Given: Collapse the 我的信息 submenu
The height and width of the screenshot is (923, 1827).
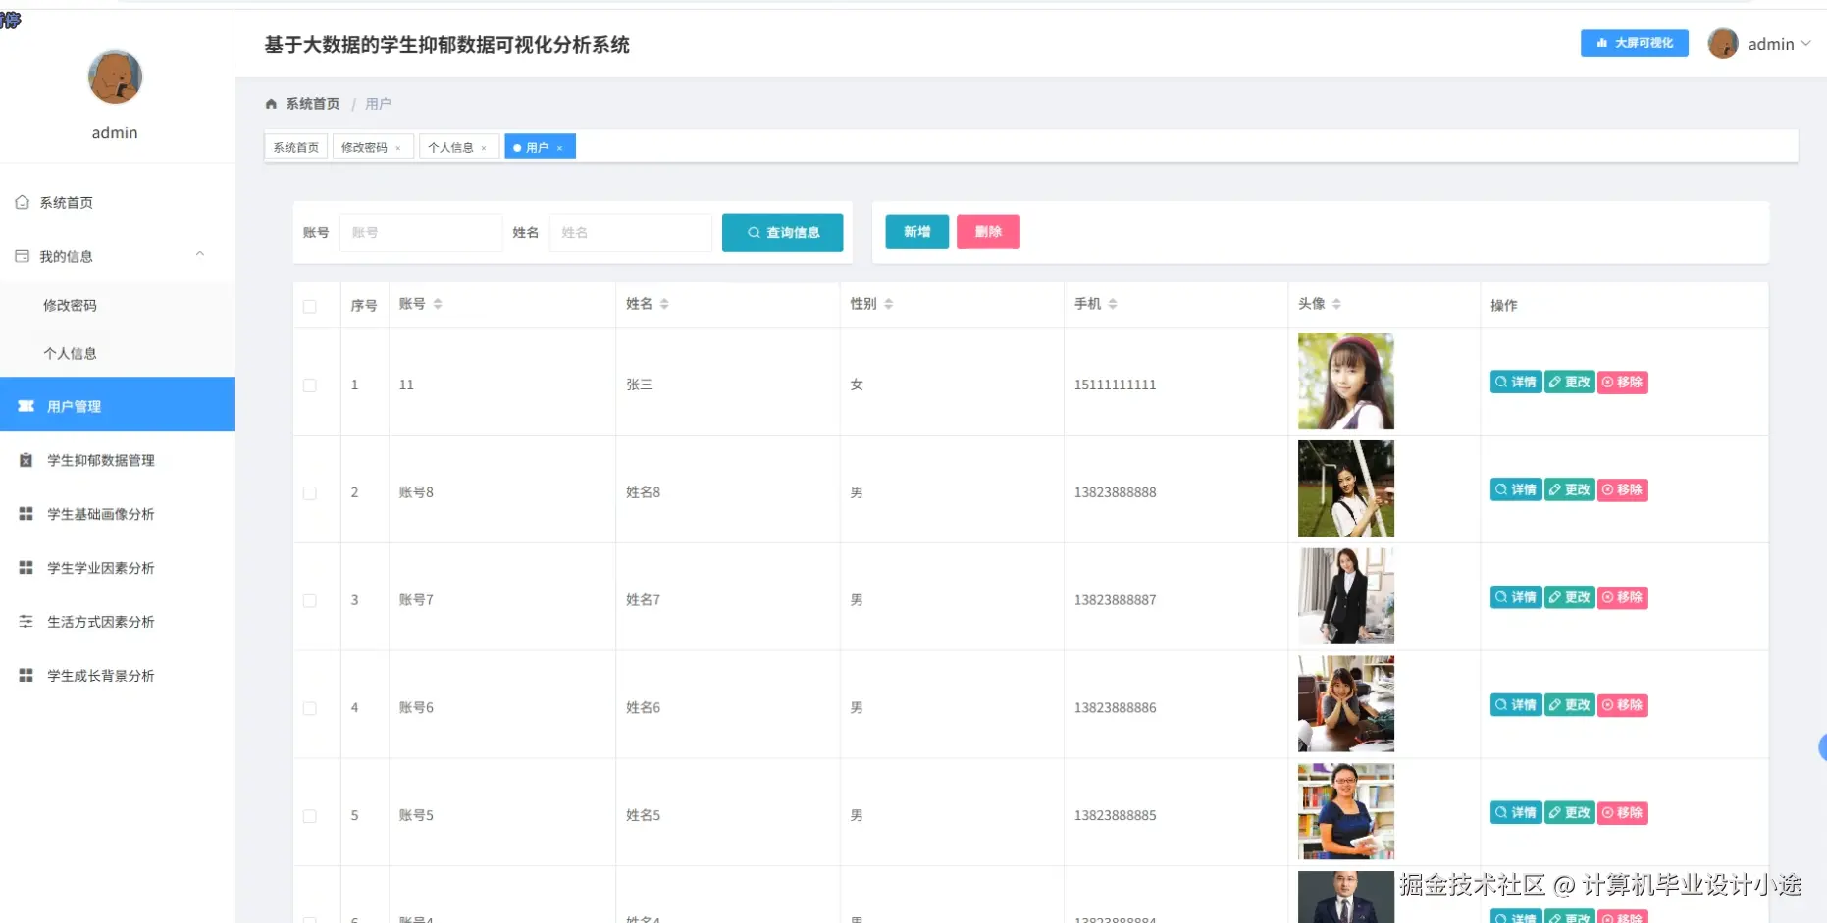Looking at the screenshot, I should click(x=200, y=254).
